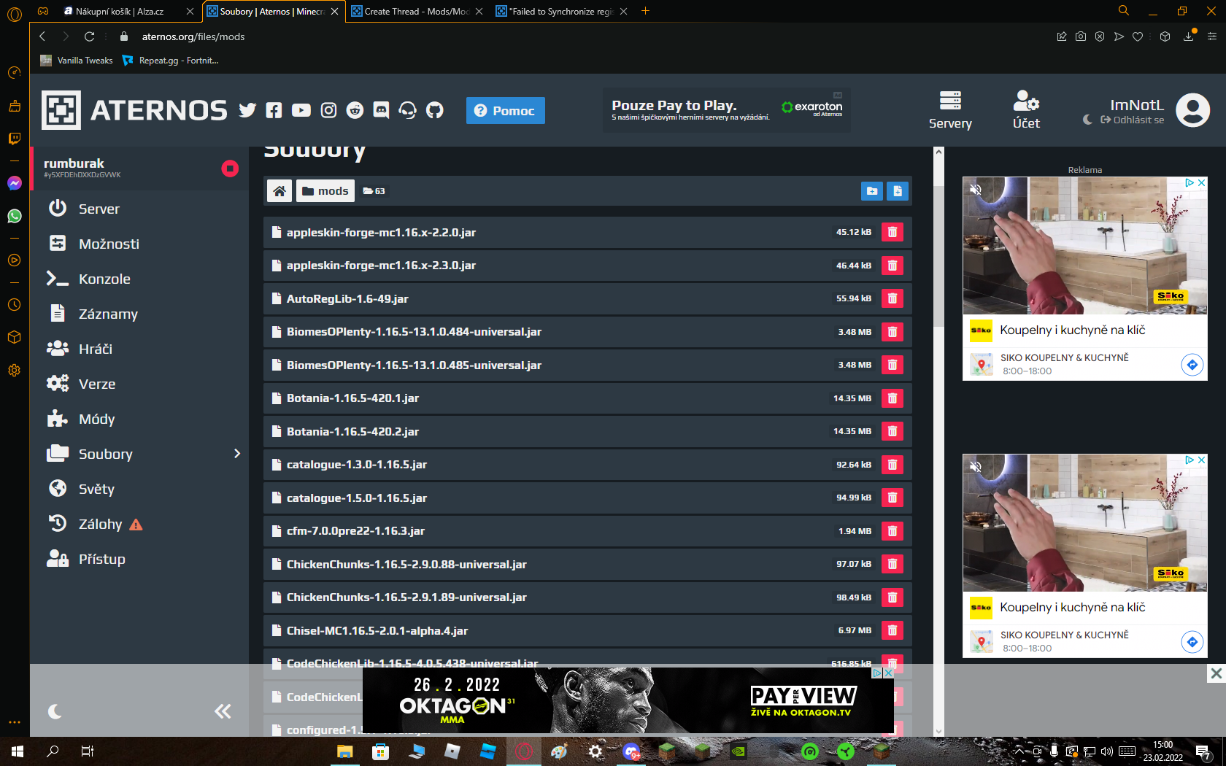
Task: Open Aternos YouTube channel icon
Action: coord(301,110)
